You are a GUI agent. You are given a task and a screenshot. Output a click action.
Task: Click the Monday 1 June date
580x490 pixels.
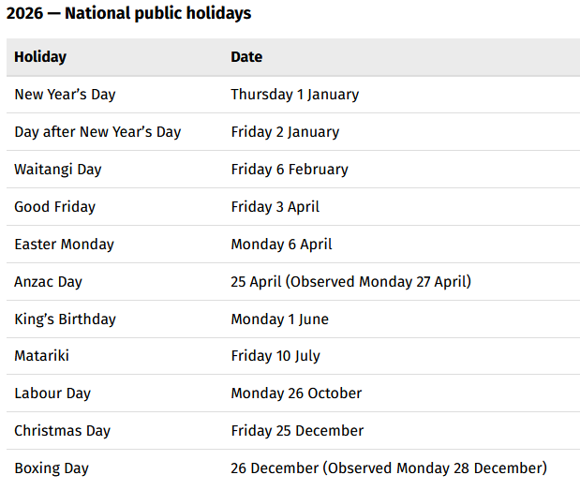pyautogui.click(x=279, y=319)
